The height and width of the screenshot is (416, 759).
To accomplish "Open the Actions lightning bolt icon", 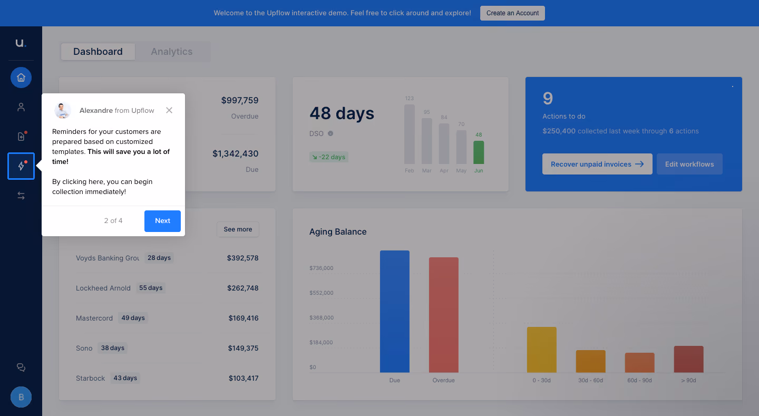I will click(x=21, y=166).
